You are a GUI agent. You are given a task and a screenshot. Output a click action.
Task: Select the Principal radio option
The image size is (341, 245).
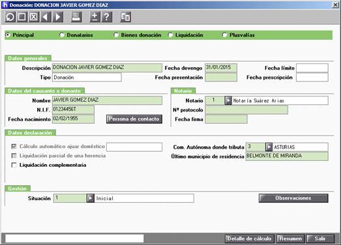click(8, 35)
